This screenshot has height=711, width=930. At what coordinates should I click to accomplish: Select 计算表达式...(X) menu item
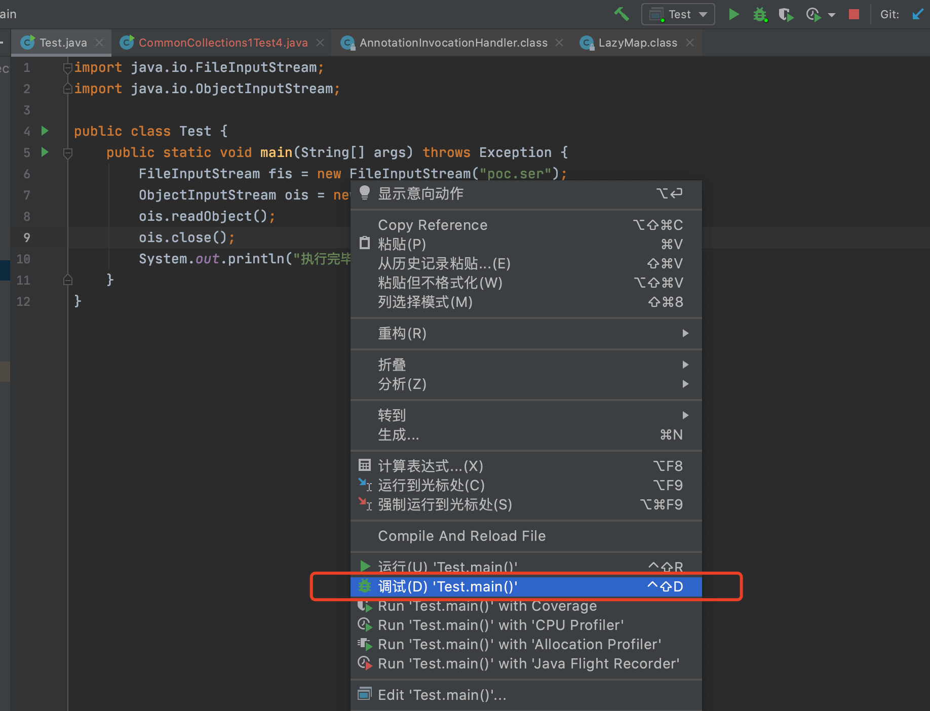coord(526,466)
